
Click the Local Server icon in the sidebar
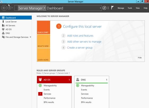[3, 22]
